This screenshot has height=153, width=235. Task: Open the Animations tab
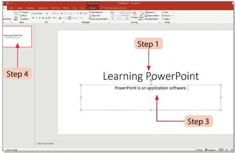pyautogui.click(x=43, y=8)
